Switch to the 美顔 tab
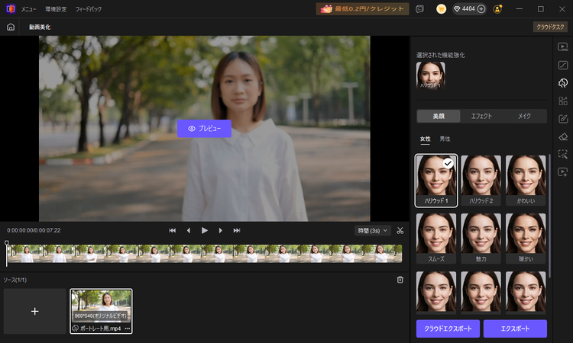Screen dimensions: 573x343 (439, 116)
